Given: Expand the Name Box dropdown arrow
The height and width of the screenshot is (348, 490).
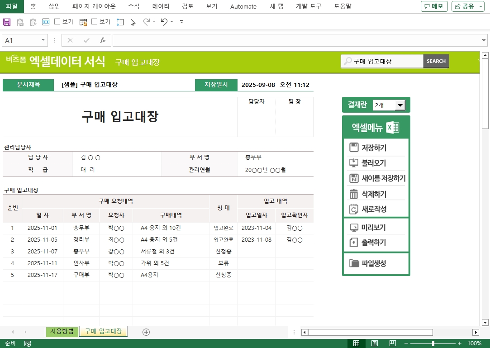Looking at the screenshot, I should click(43, 40).
